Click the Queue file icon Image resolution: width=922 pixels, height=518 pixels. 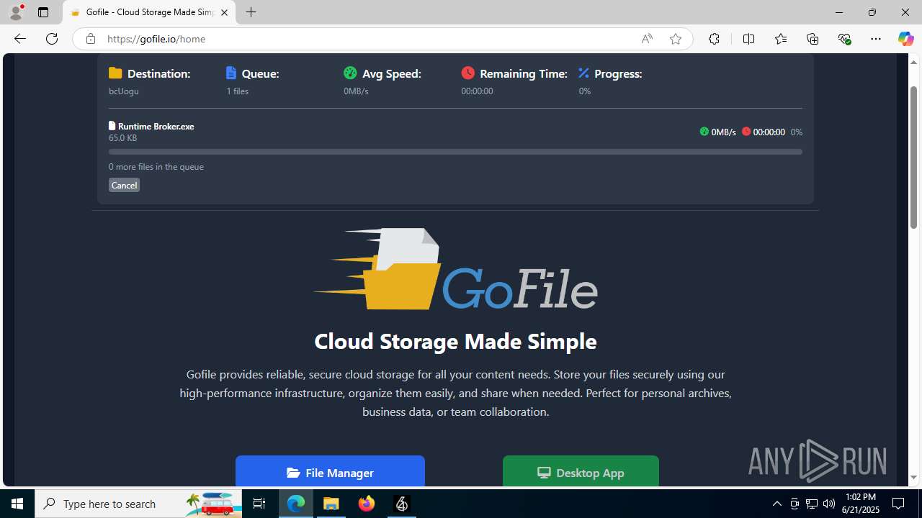231,73
